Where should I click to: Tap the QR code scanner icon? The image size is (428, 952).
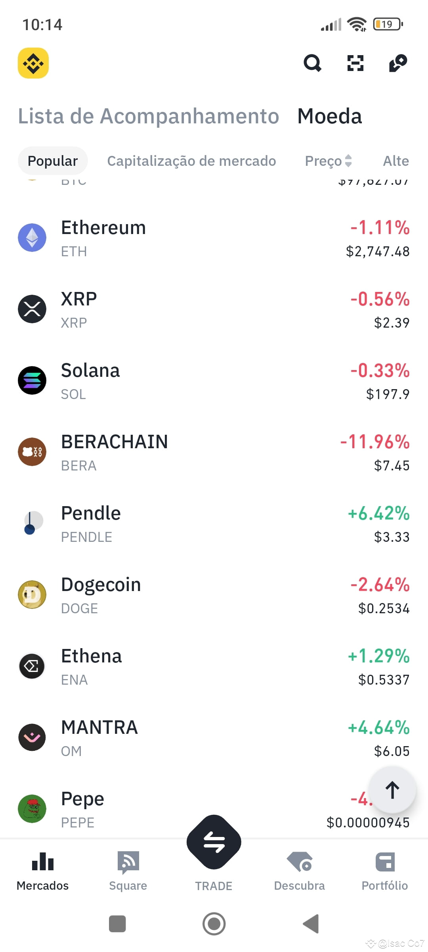[x=355, y=63]
